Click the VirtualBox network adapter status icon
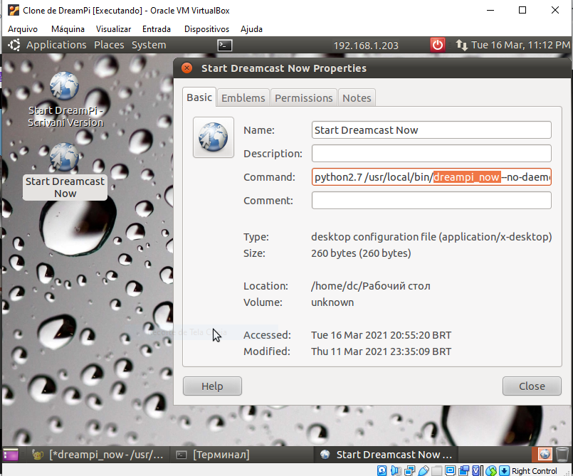The width and height of the screenshot is (573, 476). 410,470
